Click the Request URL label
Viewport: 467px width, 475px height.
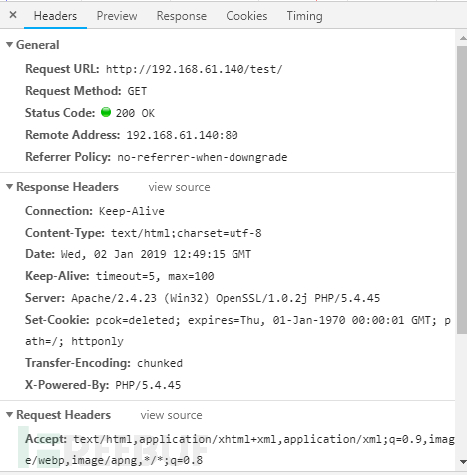click(62, 69)
